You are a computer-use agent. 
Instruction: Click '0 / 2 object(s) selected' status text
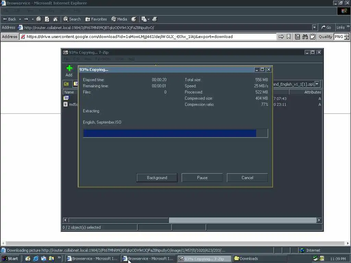[82, 227]
